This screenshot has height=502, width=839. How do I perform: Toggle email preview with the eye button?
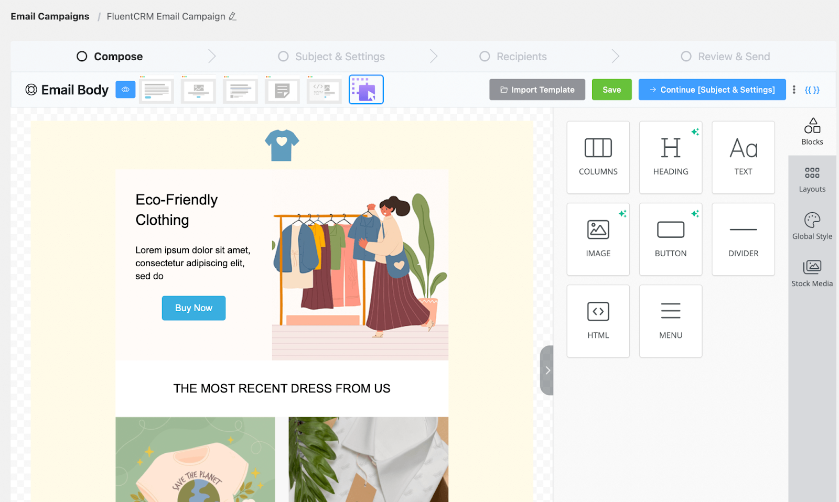pos(125,90)
